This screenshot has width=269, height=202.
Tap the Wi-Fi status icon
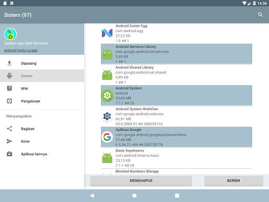pyautogui.click(x=244, y=3)
